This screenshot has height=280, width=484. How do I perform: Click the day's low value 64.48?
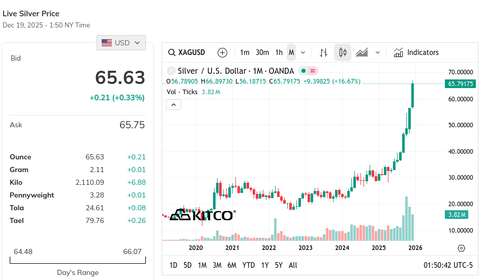coord(23,251)
